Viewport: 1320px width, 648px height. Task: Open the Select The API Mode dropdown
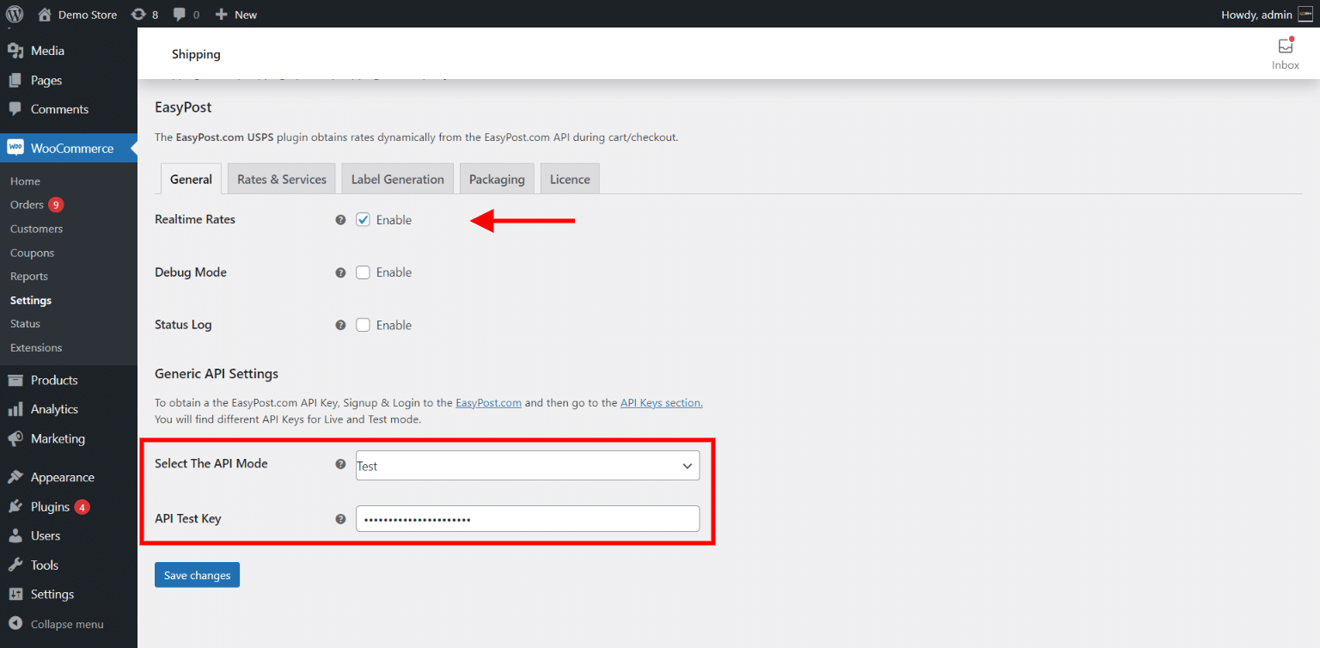pos(528,466)
